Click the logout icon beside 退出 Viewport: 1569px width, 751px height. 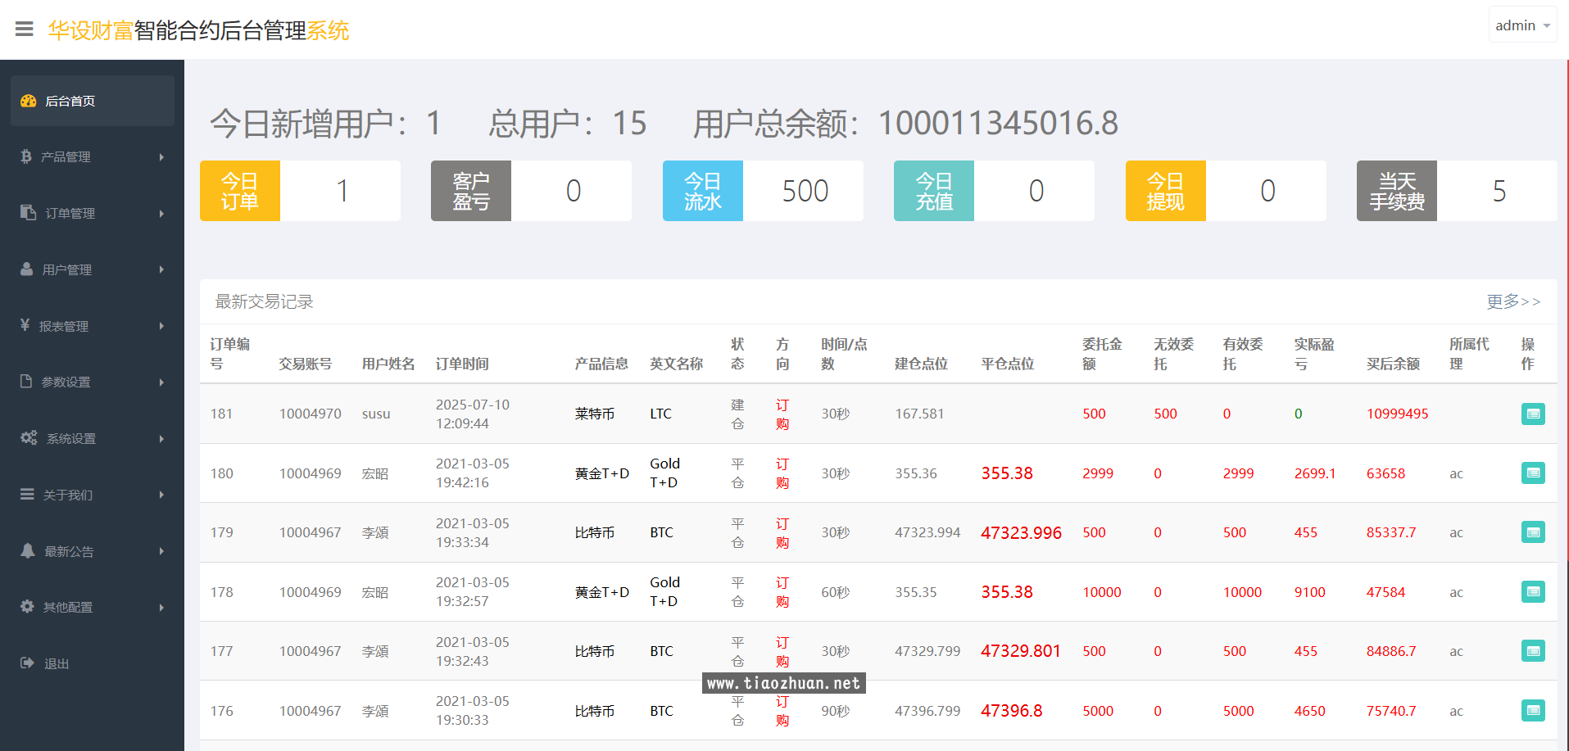pyautogui.click(x=27, y=663)
